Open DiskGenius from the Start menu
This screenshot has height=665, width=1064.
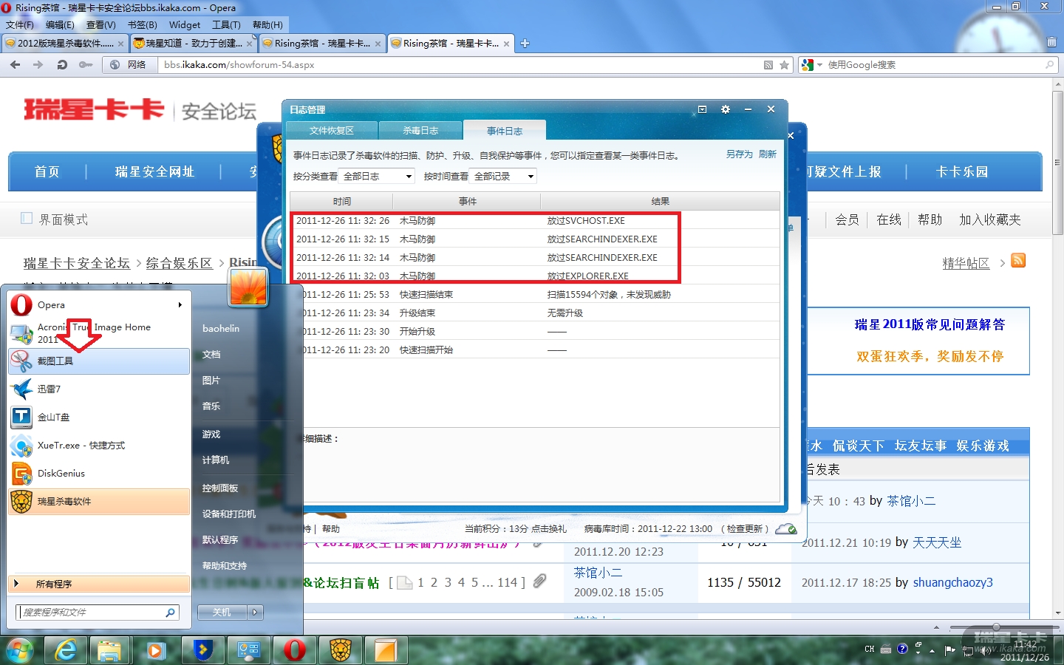coord(99,474)
